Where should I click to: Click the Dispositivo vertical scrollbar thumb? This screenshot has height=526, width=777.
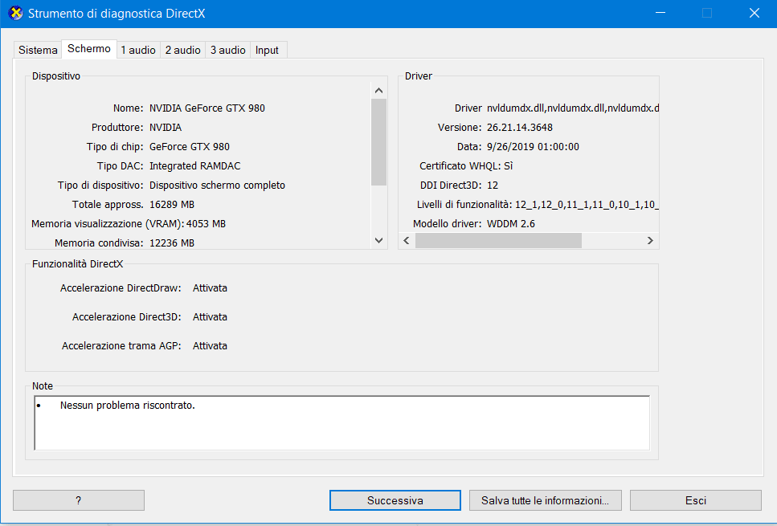click(x=379, y=141)
